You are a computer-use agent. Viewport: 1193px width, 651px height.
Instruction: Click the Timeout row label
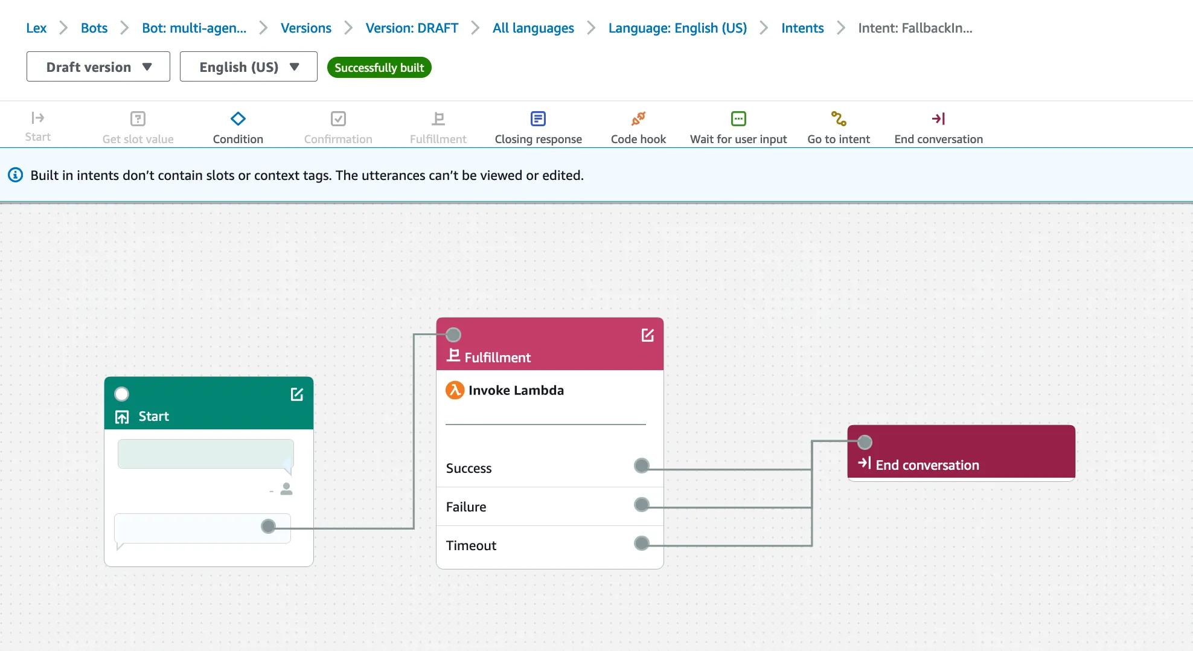tap(471, 545)
